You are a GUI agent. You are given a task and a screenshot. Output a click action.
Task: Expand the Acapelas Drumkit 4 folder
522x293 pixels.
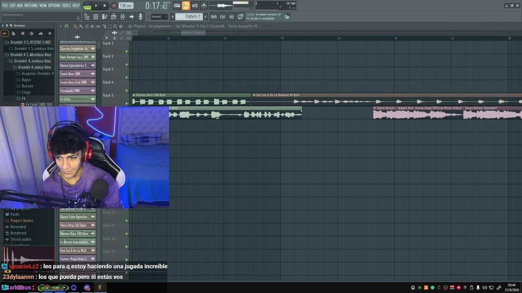click(x=35, y=74)
